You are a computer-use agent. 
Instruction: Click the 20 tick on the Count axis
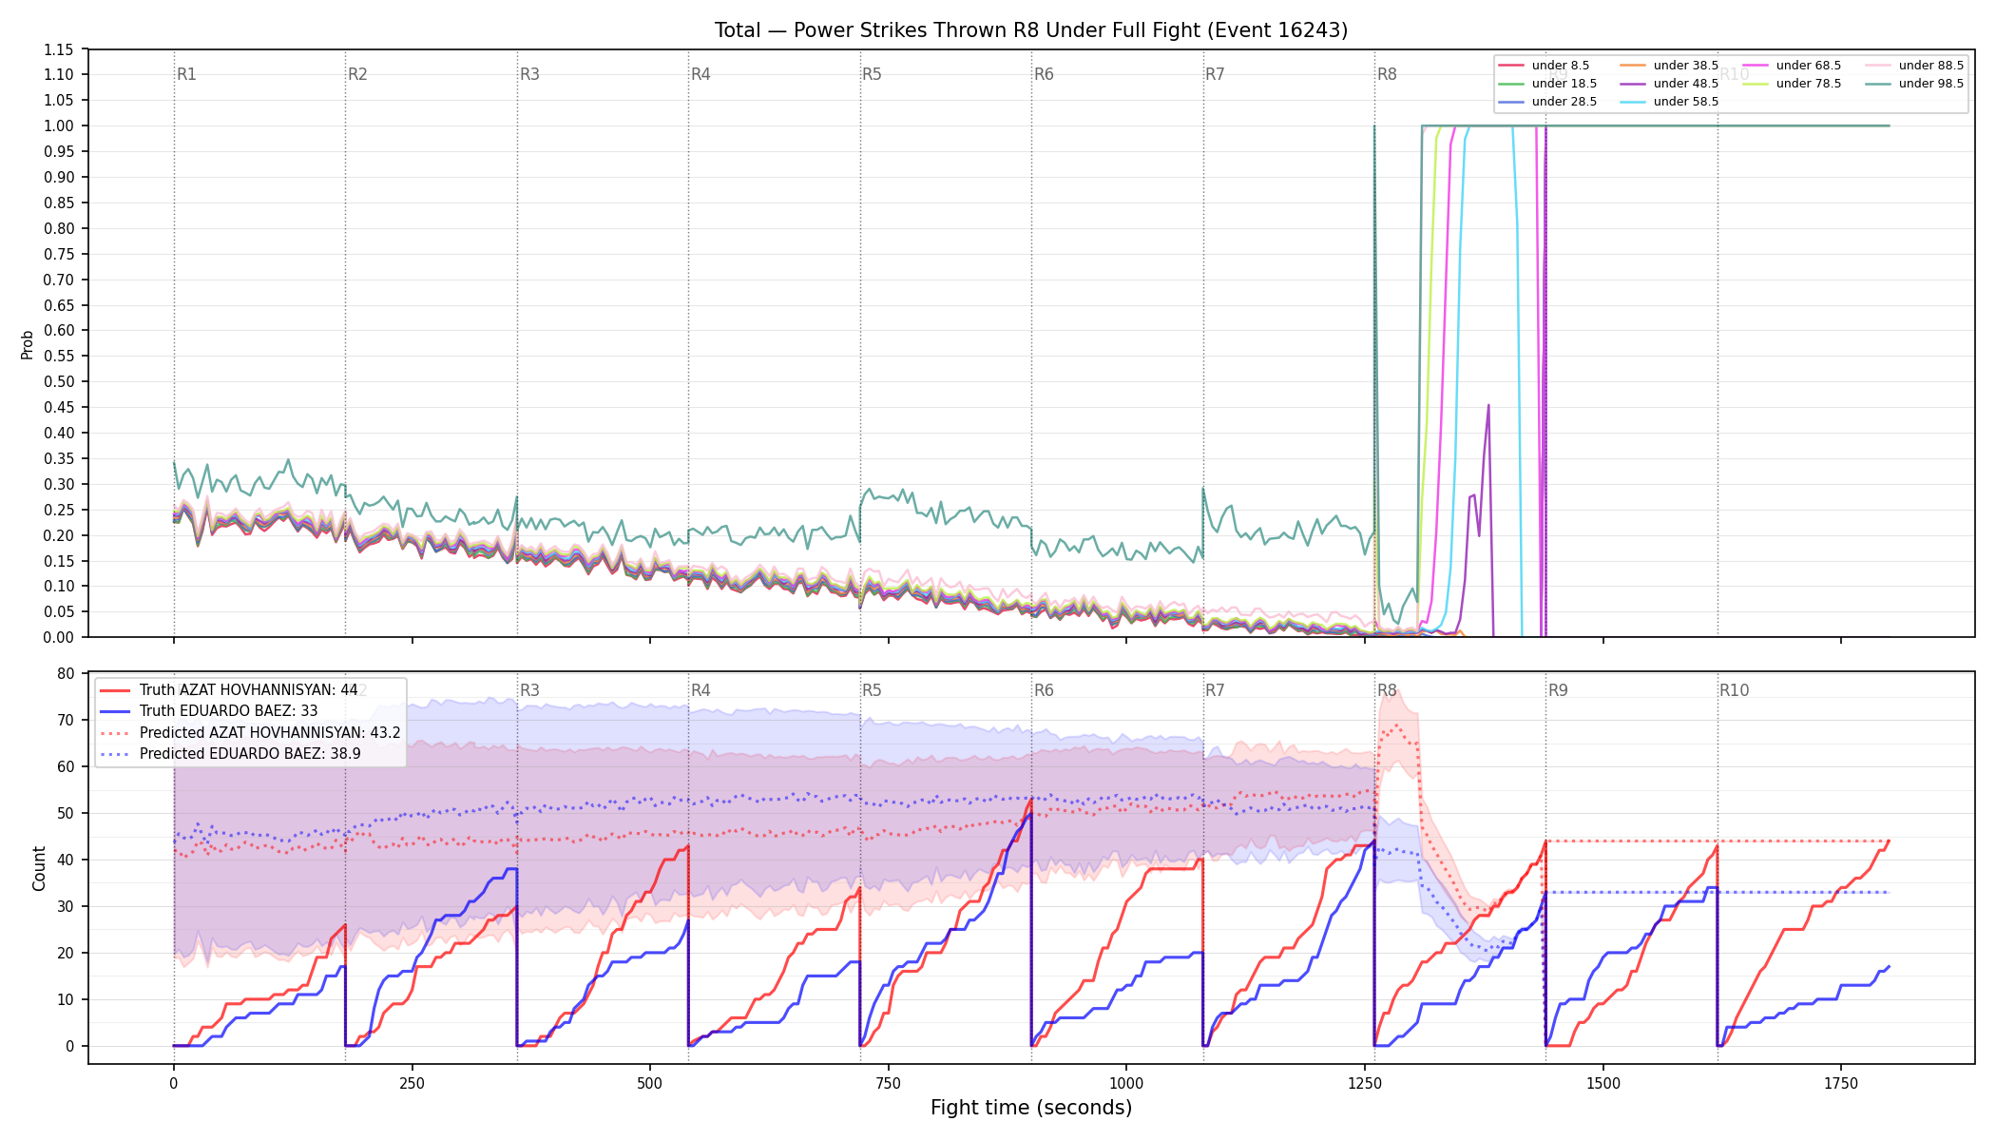pos(66,953)
